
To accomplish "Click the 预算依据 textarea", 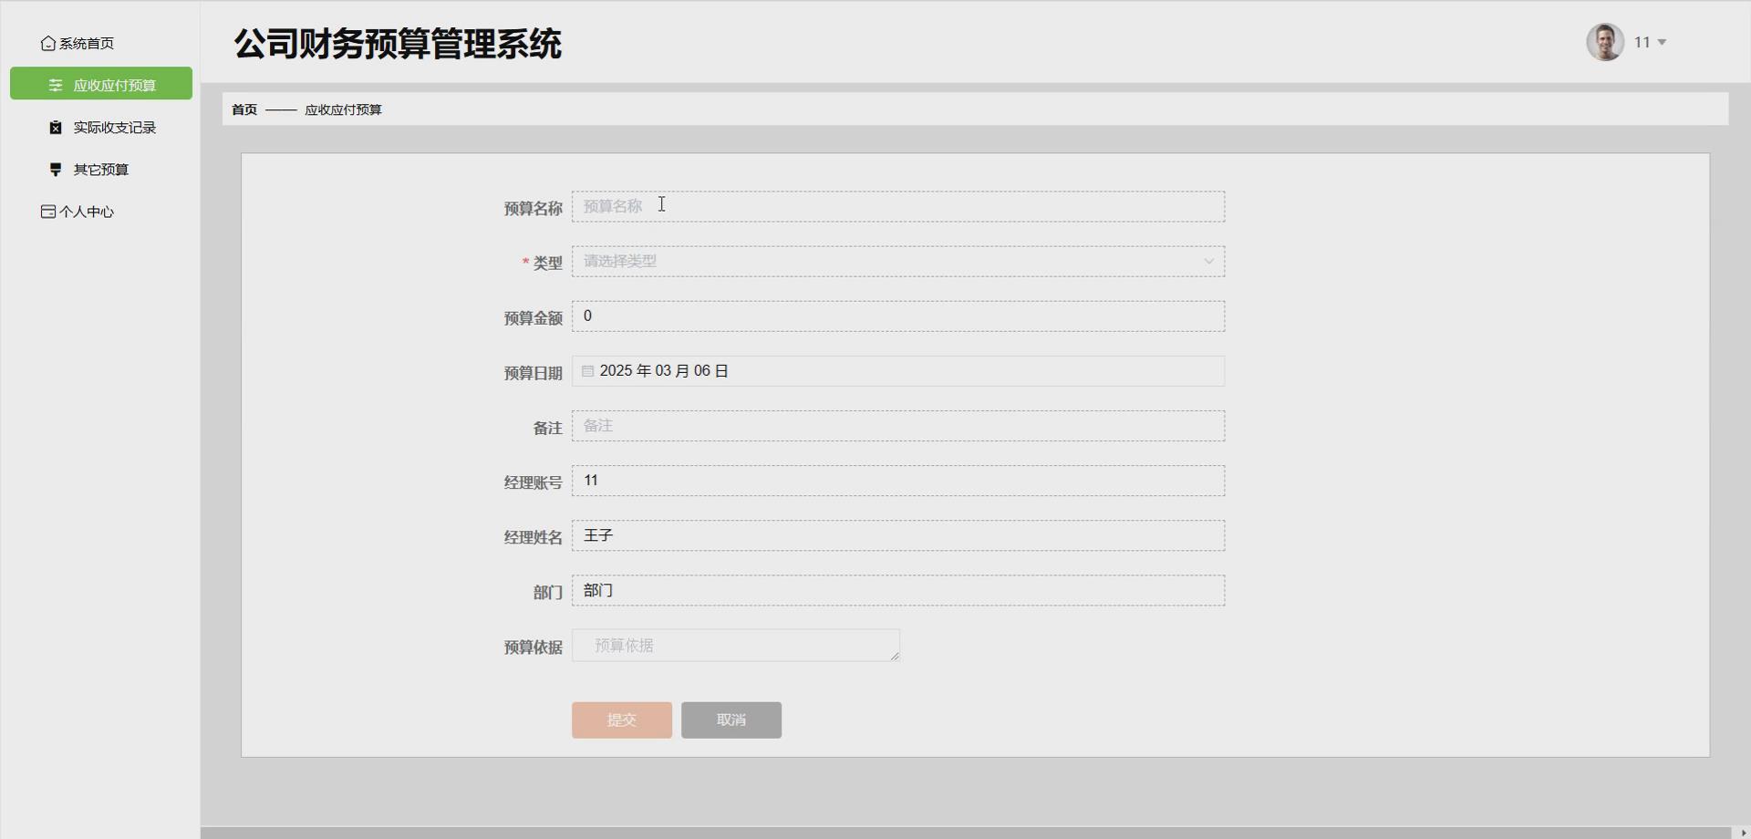I will pyautogui.click(x=735, y=645).
